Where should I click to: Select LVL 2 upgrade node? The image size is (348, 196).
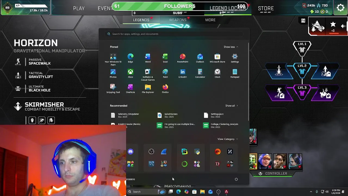302,70
